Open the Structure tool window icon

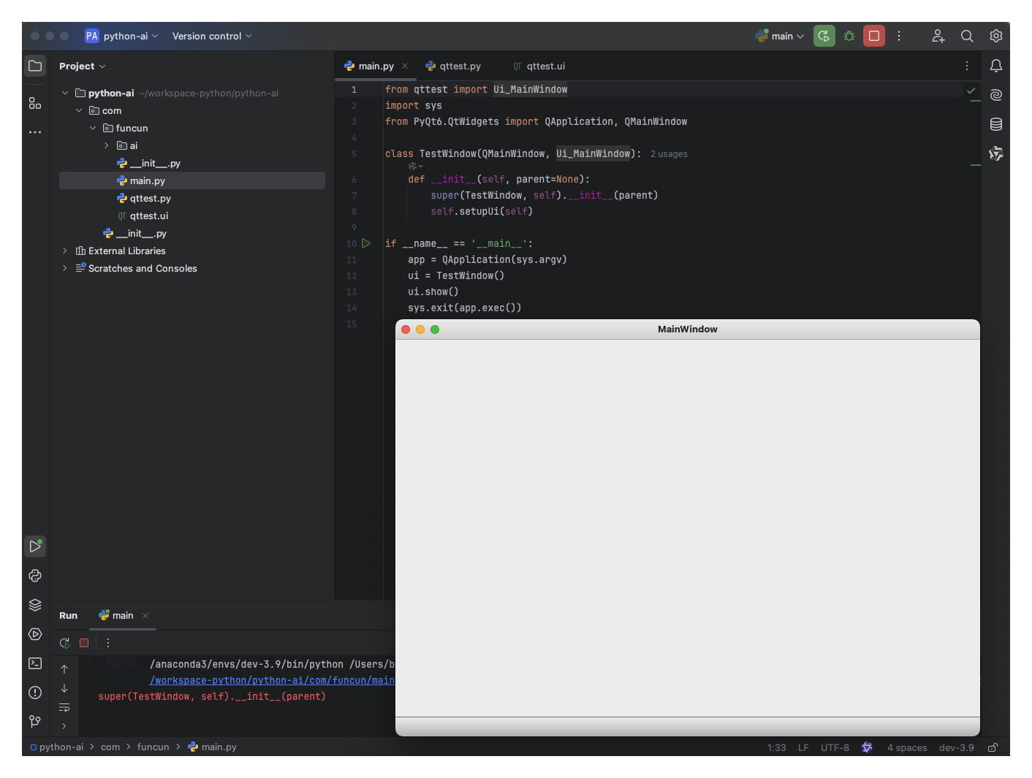[35, 103]
